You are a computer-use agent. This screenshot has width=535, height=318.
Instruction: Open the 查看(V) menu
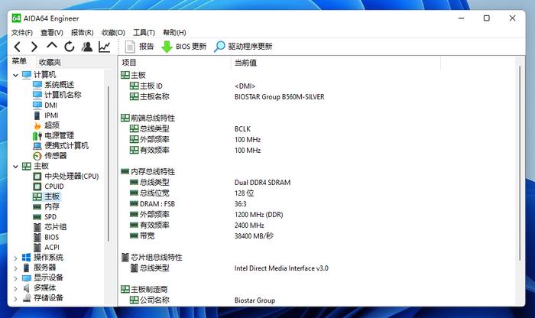pos(52,32)
